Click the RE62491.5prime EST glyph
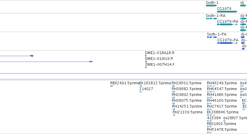The image size is (247, 134). click(x=112, y=86)
